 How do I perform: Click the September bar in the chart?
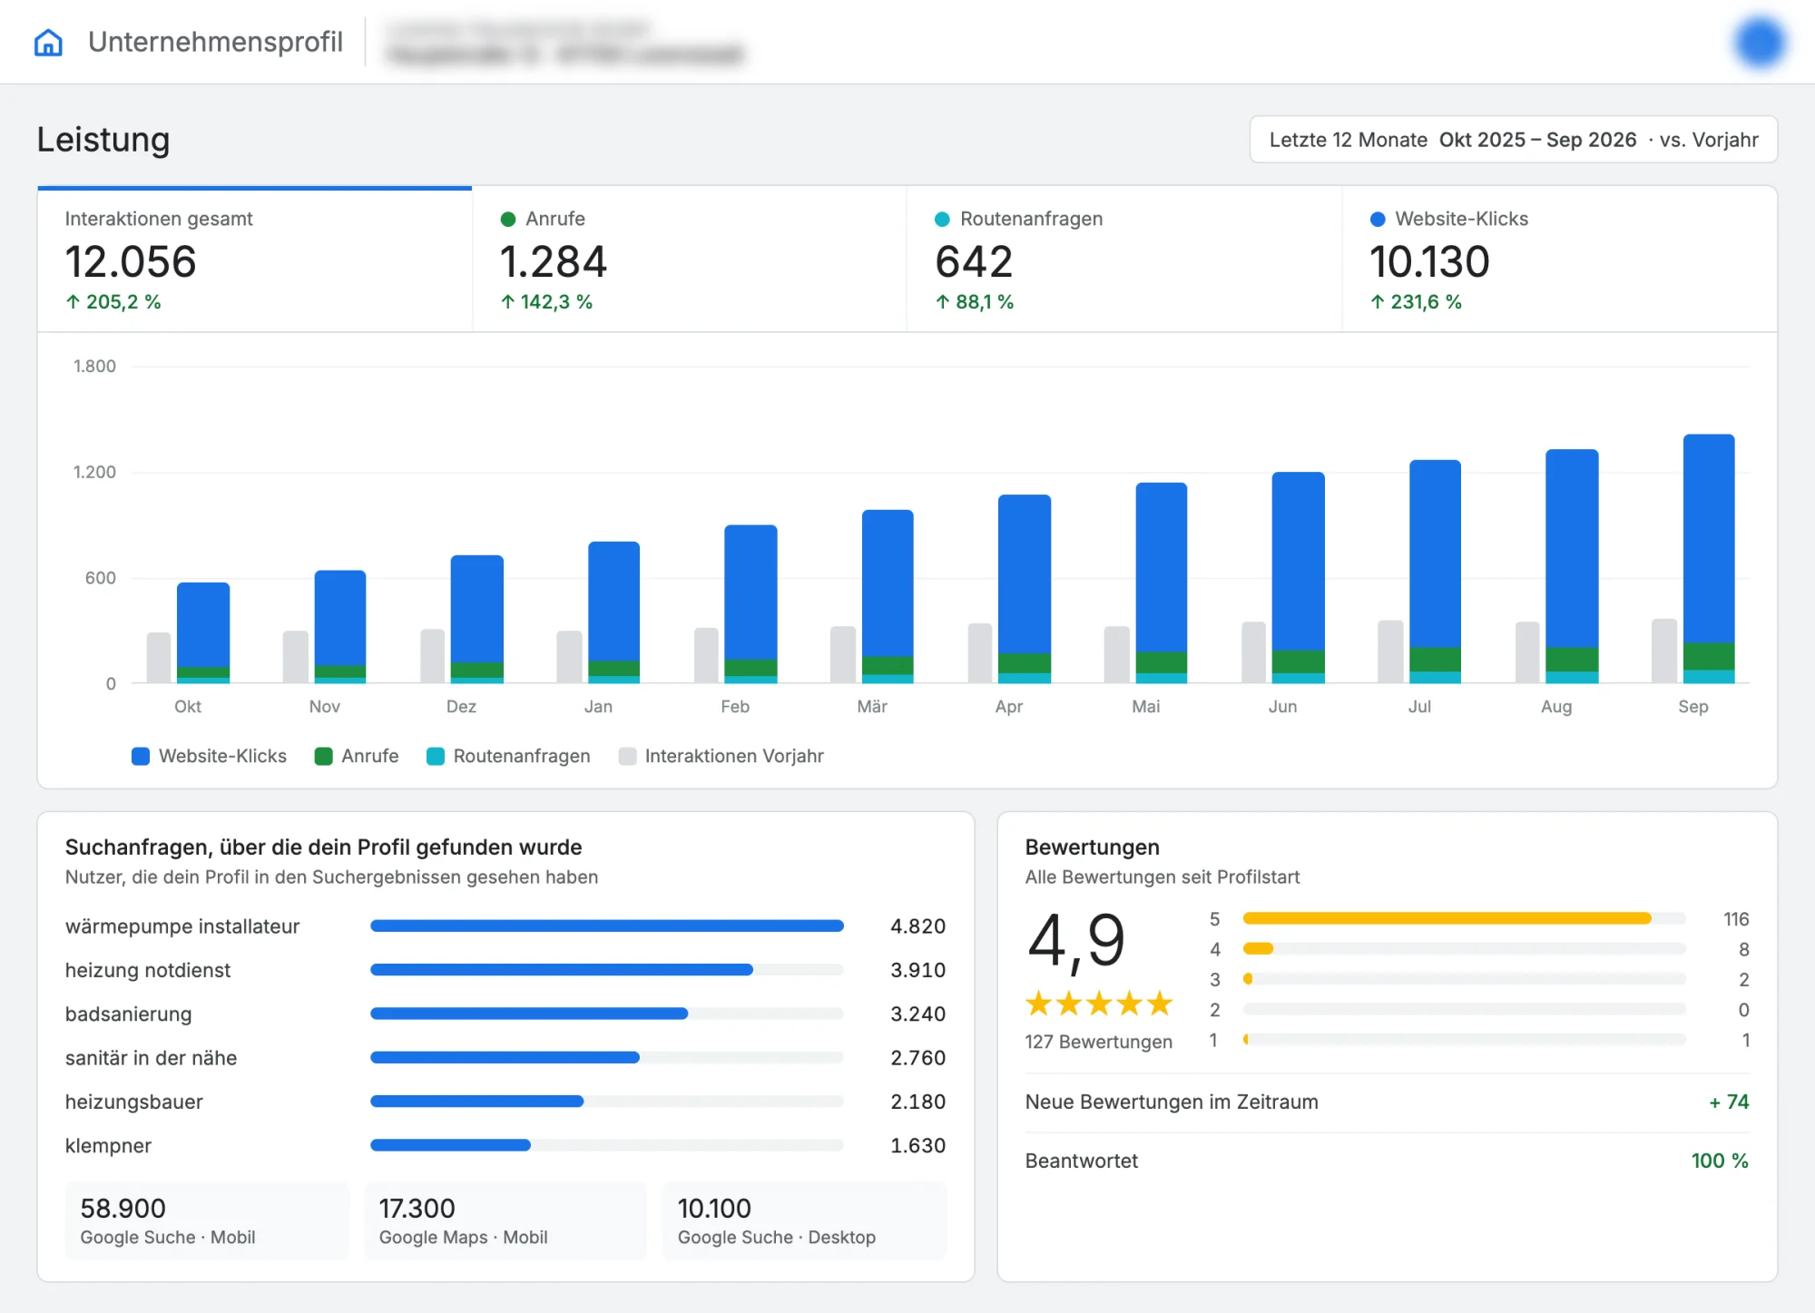[1709, 559]
